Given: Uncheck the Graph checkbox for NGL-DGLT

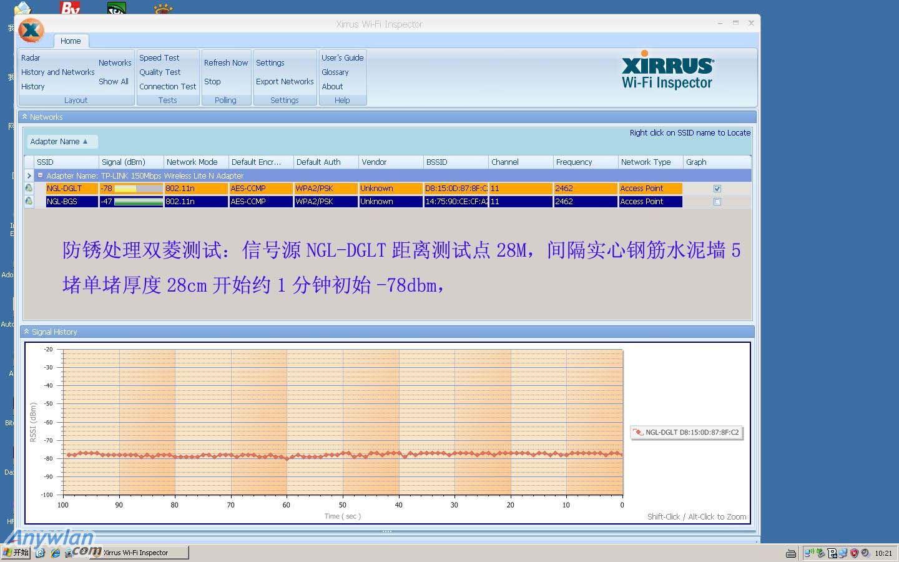Looking at the screenshot, I should 717,188.
